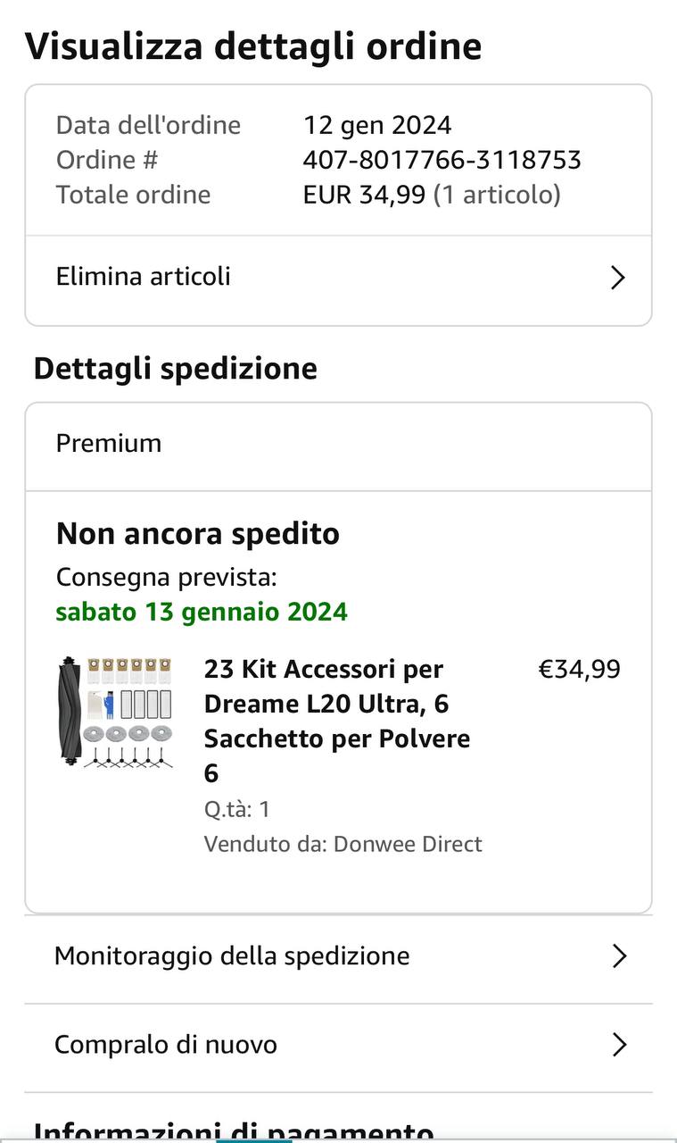Click the Elimina articoli chevron arrow
677x1143 pixels.
tap(617, 278)
